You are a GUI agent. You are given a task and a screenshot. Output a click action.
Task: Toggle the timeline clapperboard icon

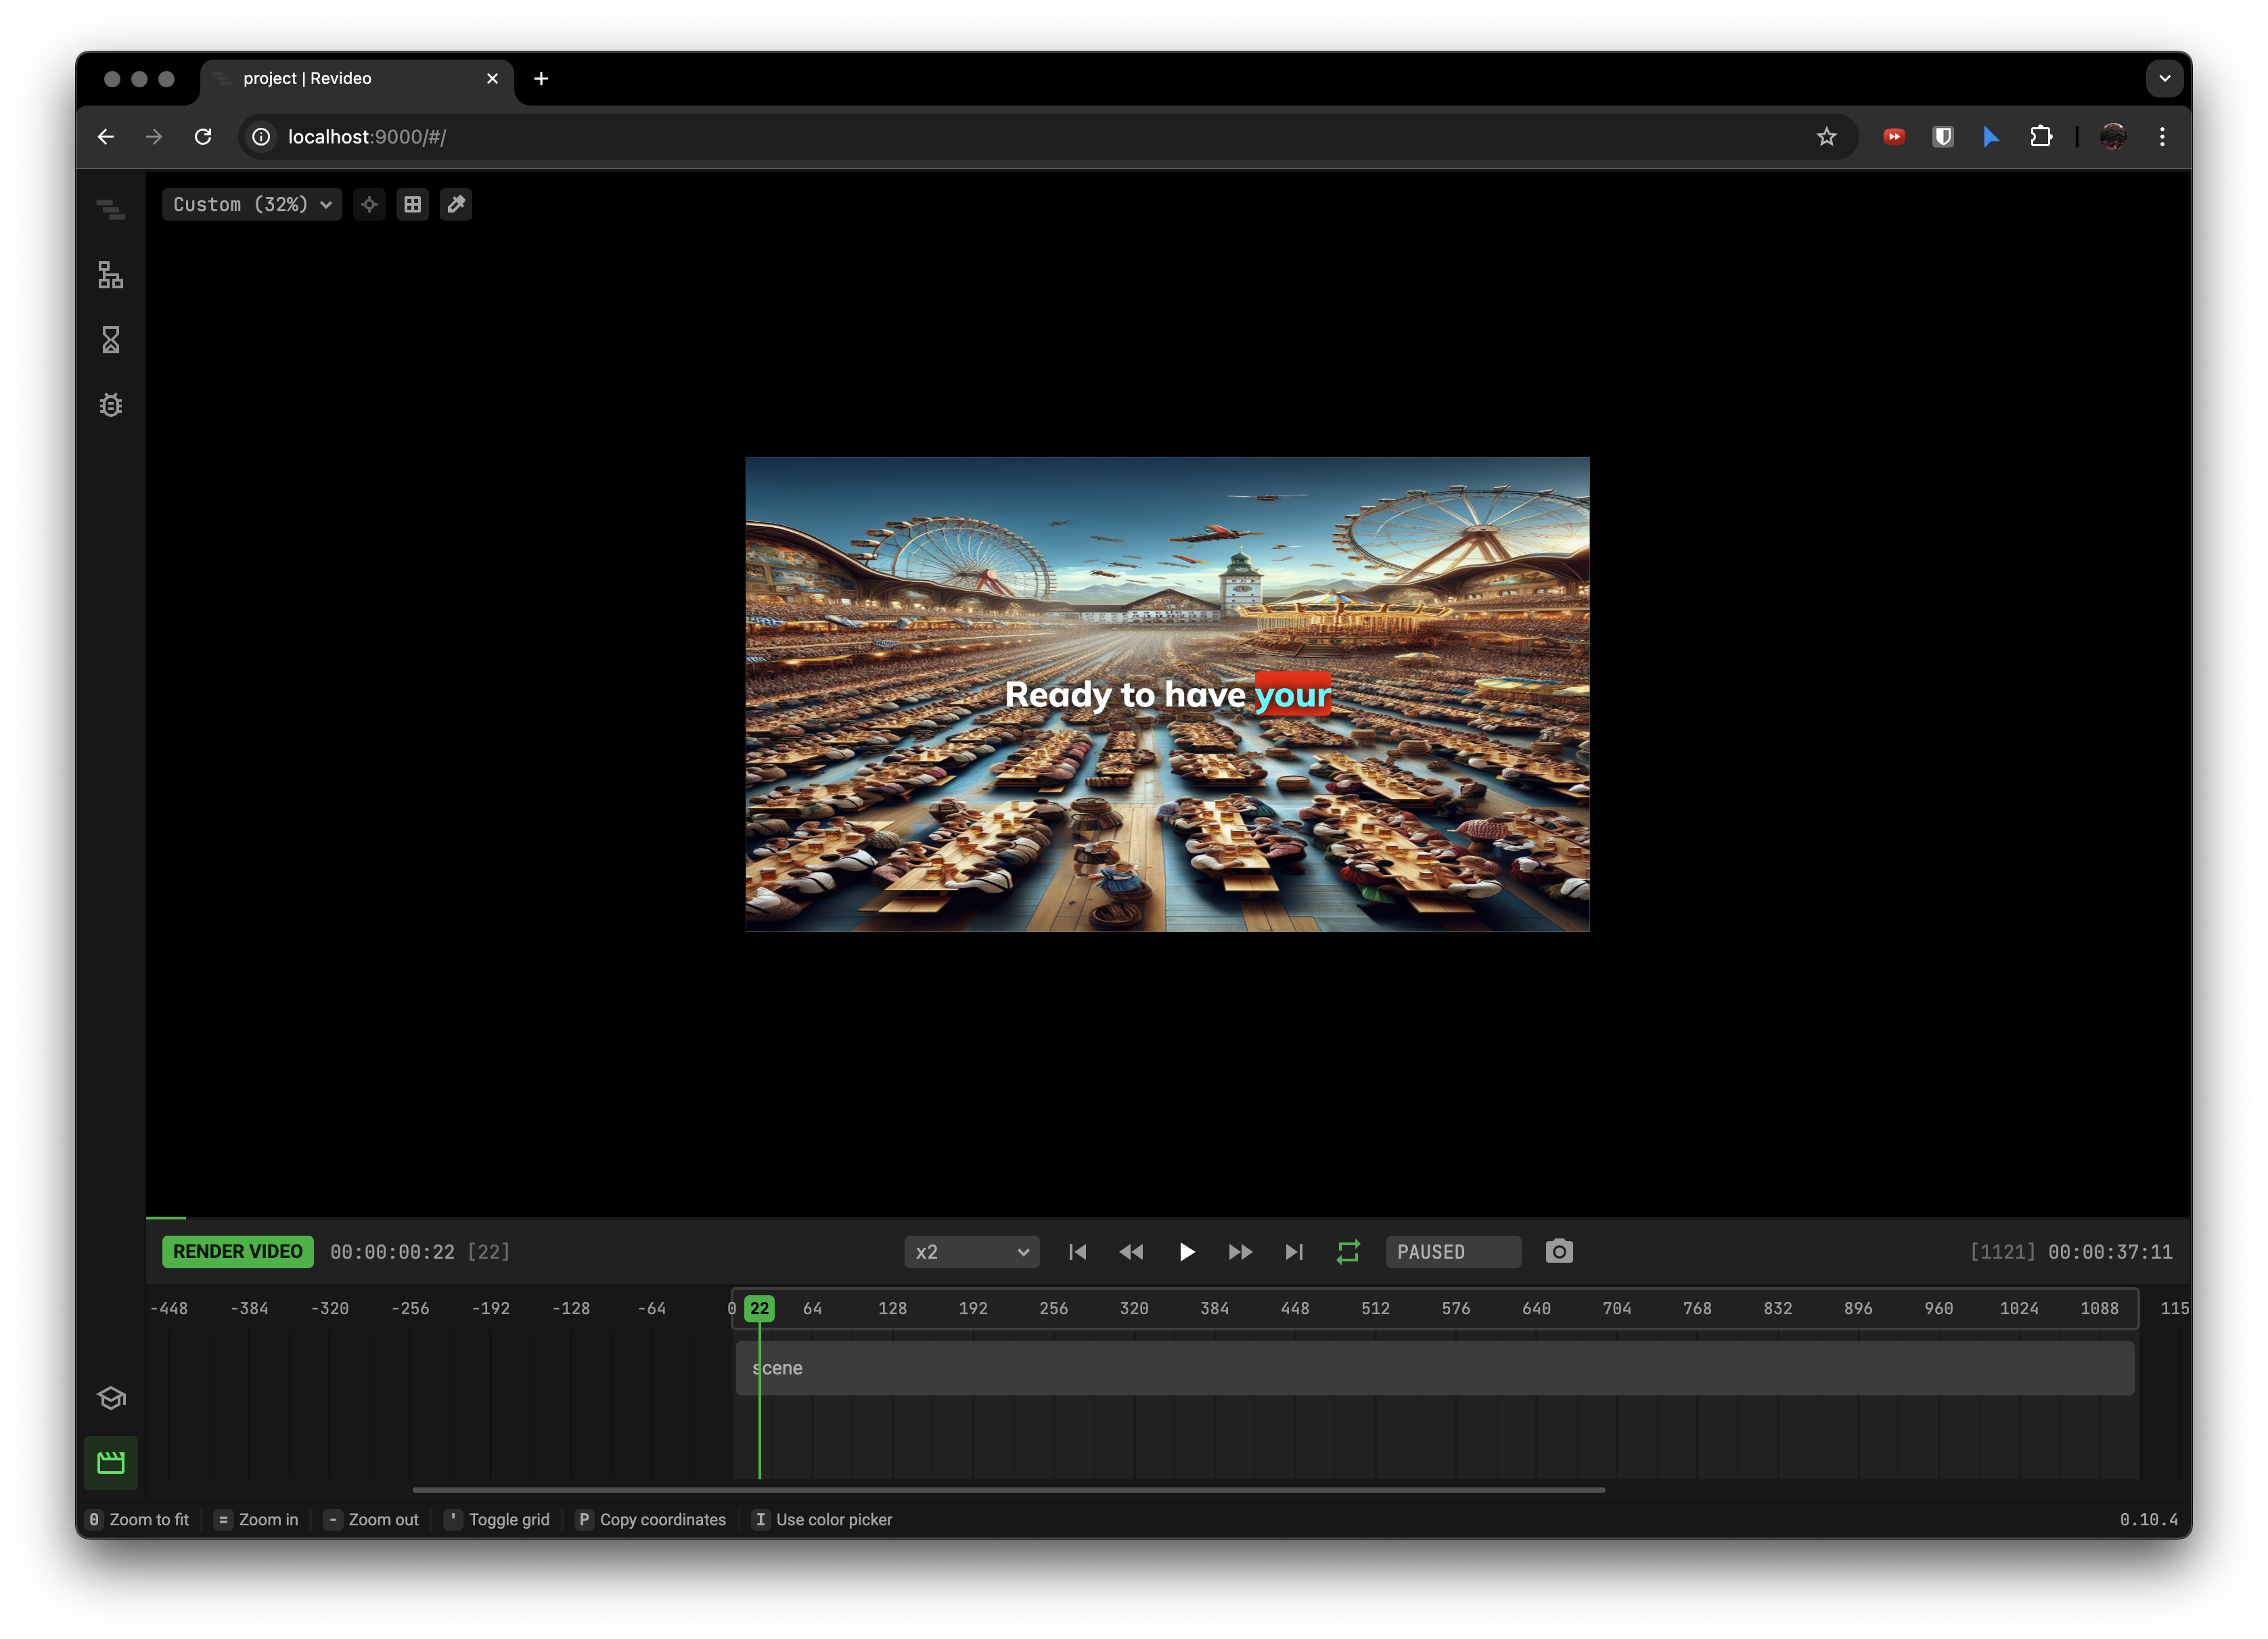(x=110, y=1463)
